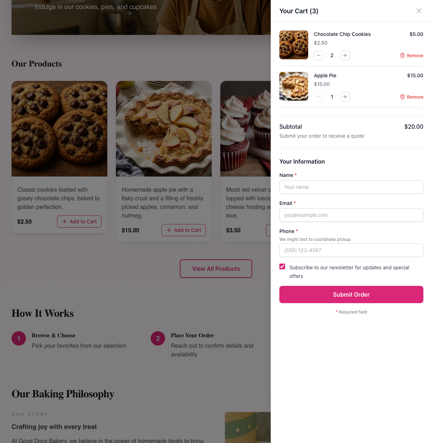Add Chocolate Chip Cookies to cart from product card
The width and height of the screenshot is (432, 443).
(79, 221)
